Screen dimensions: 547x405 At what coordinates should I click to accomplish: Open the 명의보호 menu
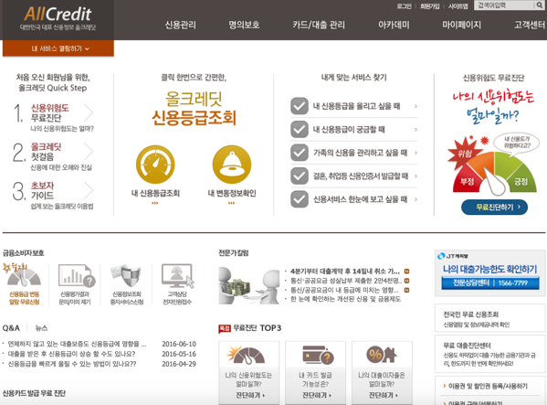(x=244, y=25)
